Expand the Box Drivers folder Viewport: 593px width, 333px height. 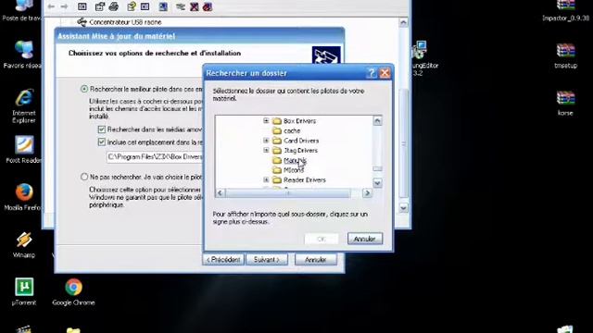[266, 121]
